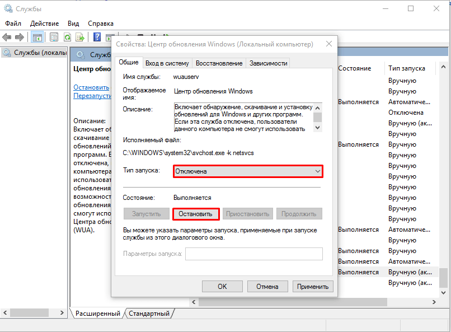The width and height of the screenshot is (451, 332).
Task: Open the Вид menu
Action: pyautogui.click(x=73, y=24)
